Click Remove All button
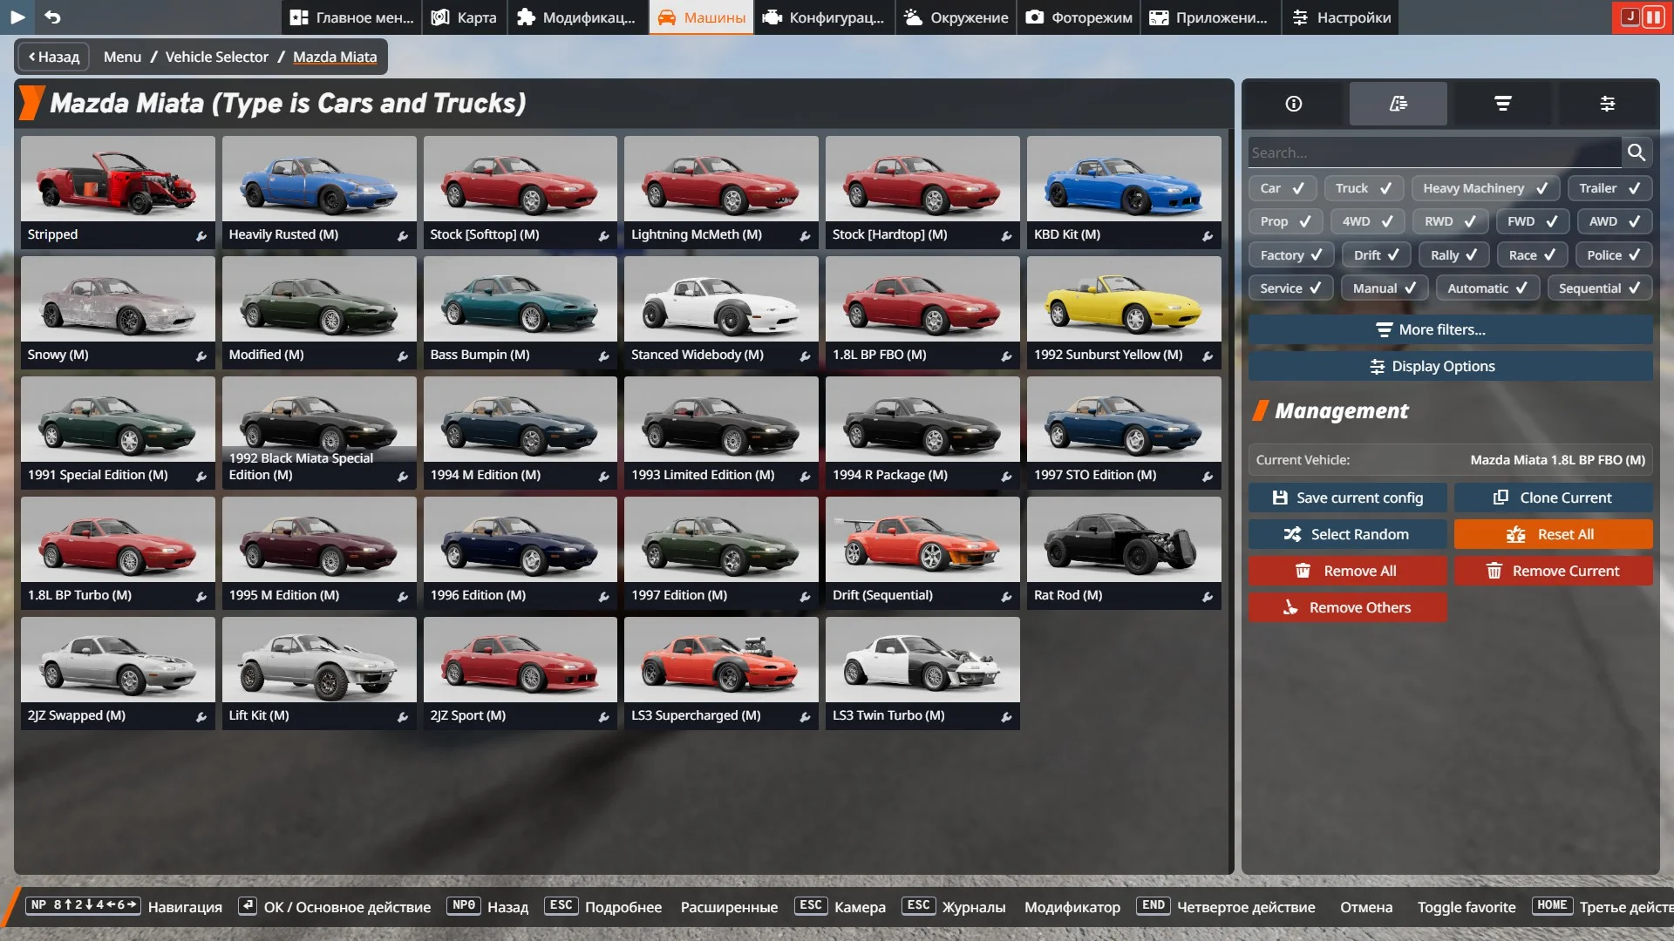 (1347, 571)
